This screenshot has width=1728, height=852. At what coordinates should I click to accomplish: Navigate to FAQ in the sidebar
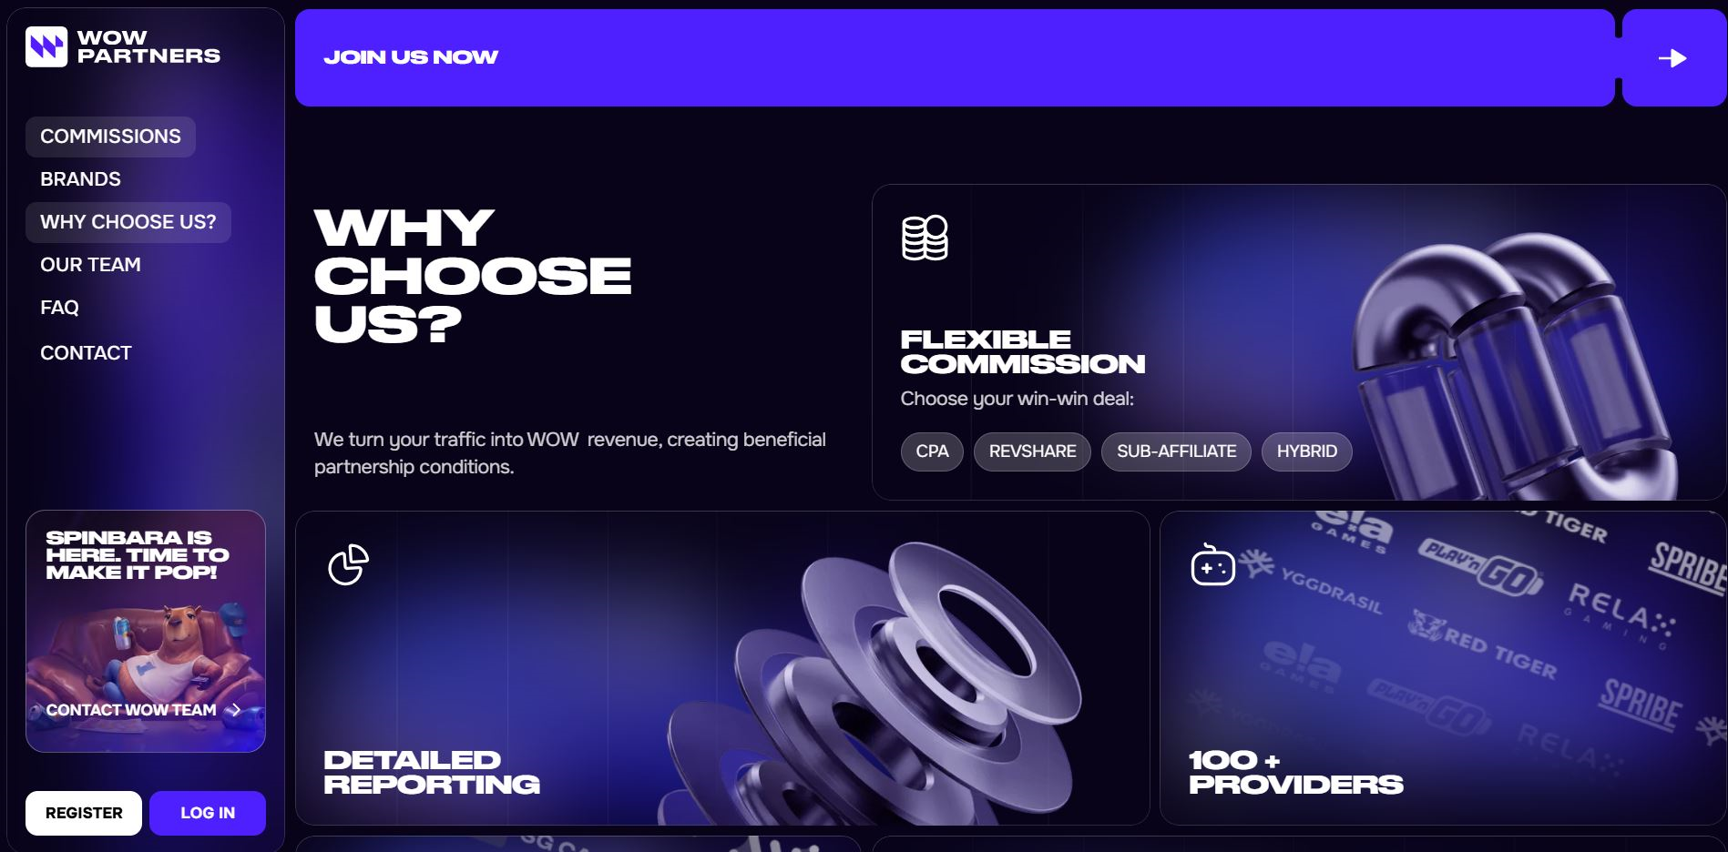coord(59,308)
